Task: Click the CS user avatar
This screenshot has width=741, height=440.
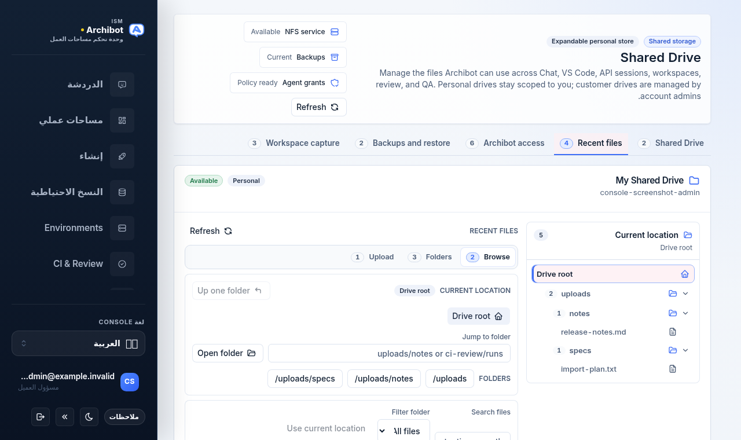Action: (x=130, y=382)
